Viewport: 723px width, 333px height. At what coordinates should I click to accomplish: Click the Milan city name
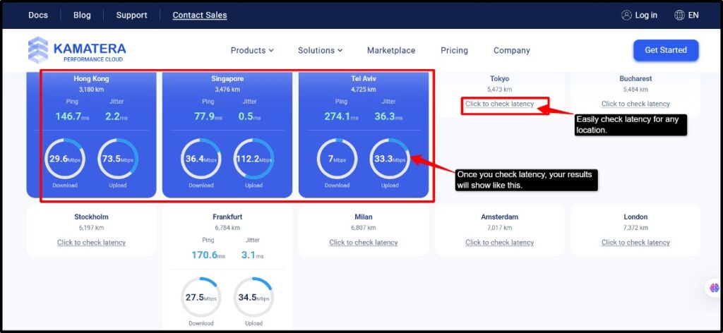[364, 217]
